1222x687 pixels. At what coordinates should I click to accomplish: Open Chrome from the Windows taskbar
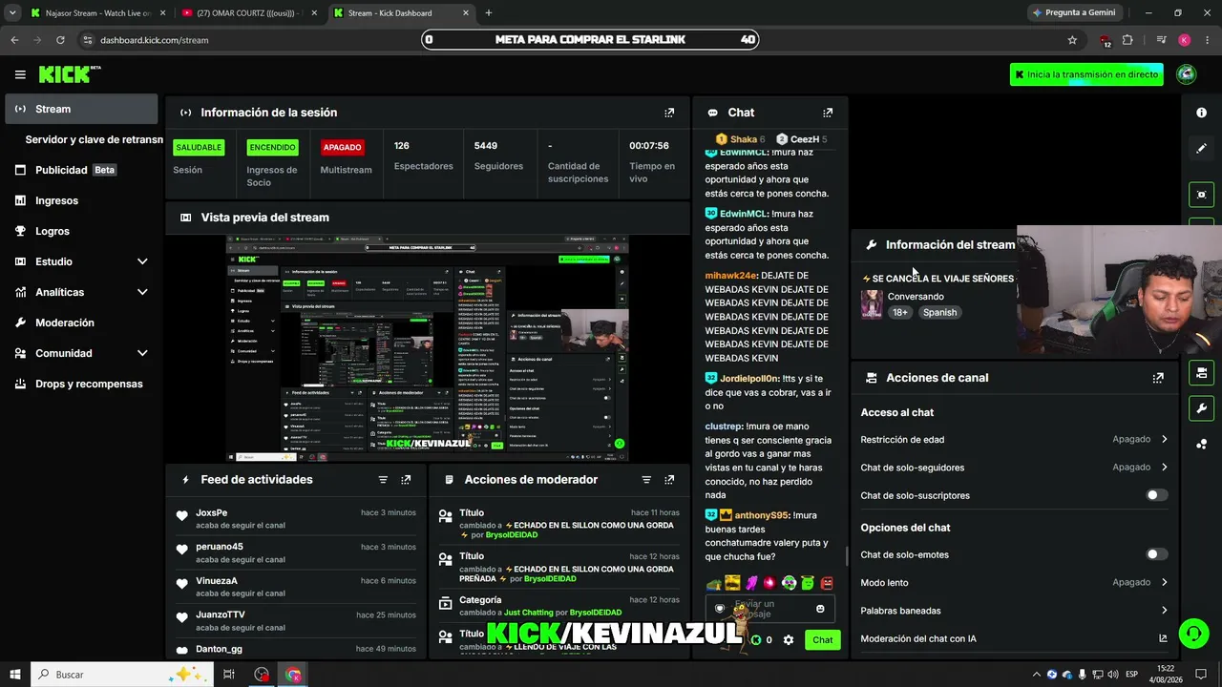tap(293, 675)
